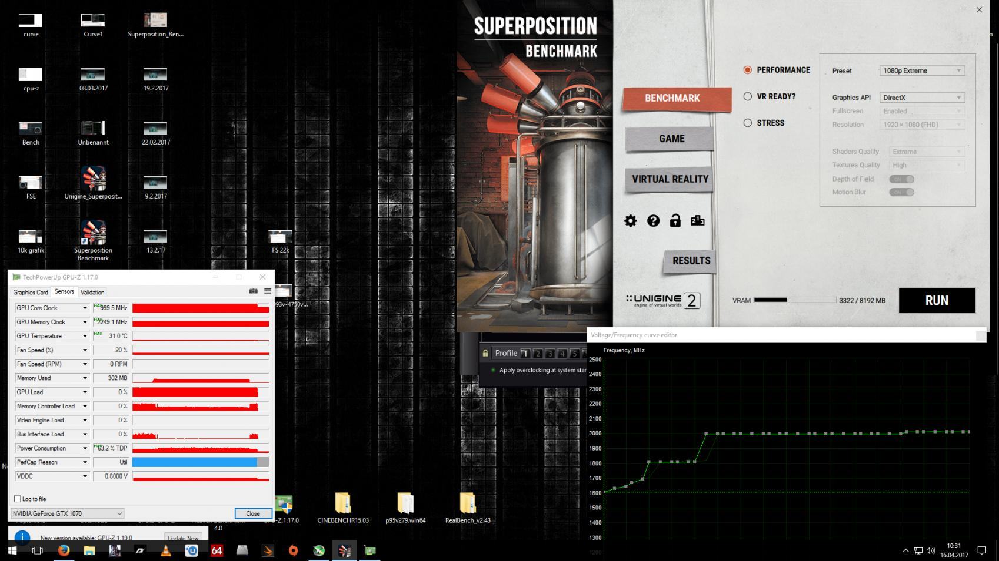Open the Preset dropdown (1080p Extreme)
This screenshot has width=999, height=561.
tap(922, 70)
